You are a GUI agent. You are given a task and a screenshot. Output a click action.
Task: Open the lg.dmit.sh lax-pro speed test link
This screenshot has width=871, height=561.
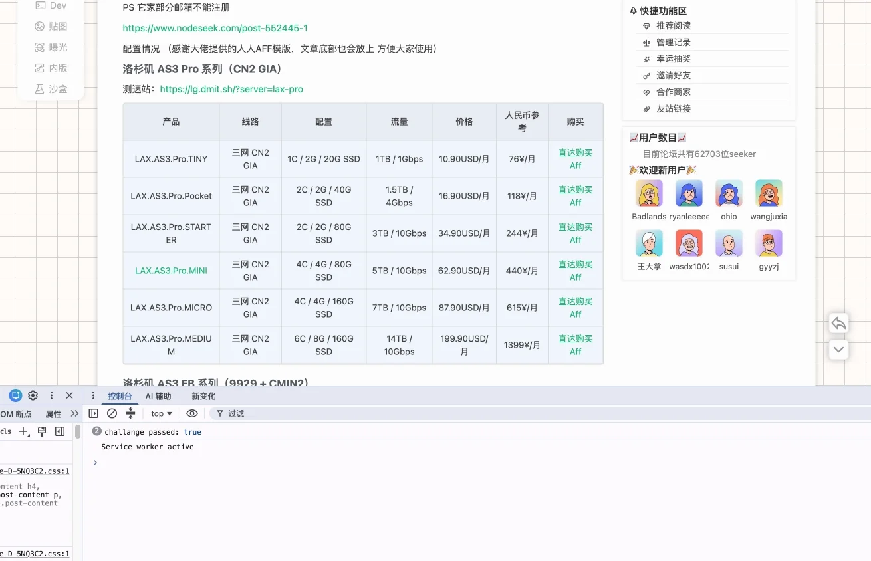click(x=231, y=89)
